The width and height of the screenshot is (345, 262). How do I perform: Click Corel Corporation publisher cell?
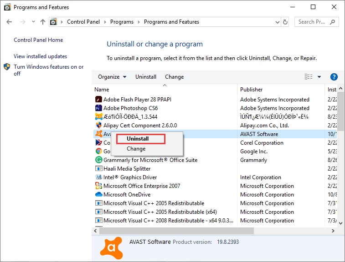(262, 143)
